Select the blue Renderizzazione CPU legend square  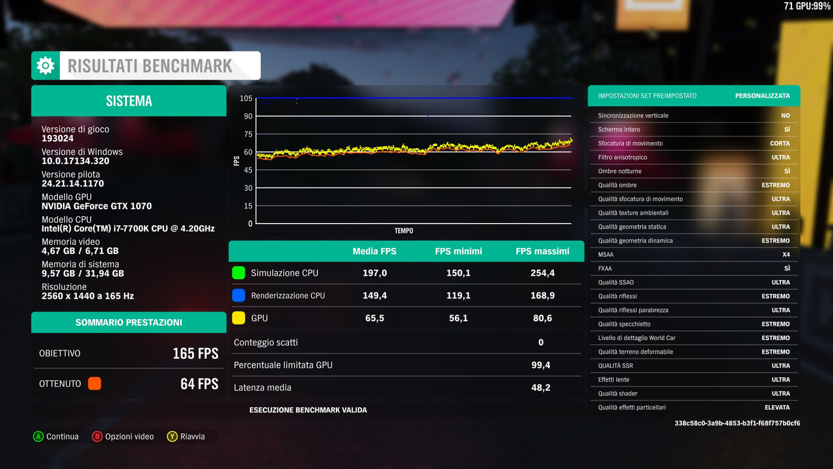[x=238, y=295]
